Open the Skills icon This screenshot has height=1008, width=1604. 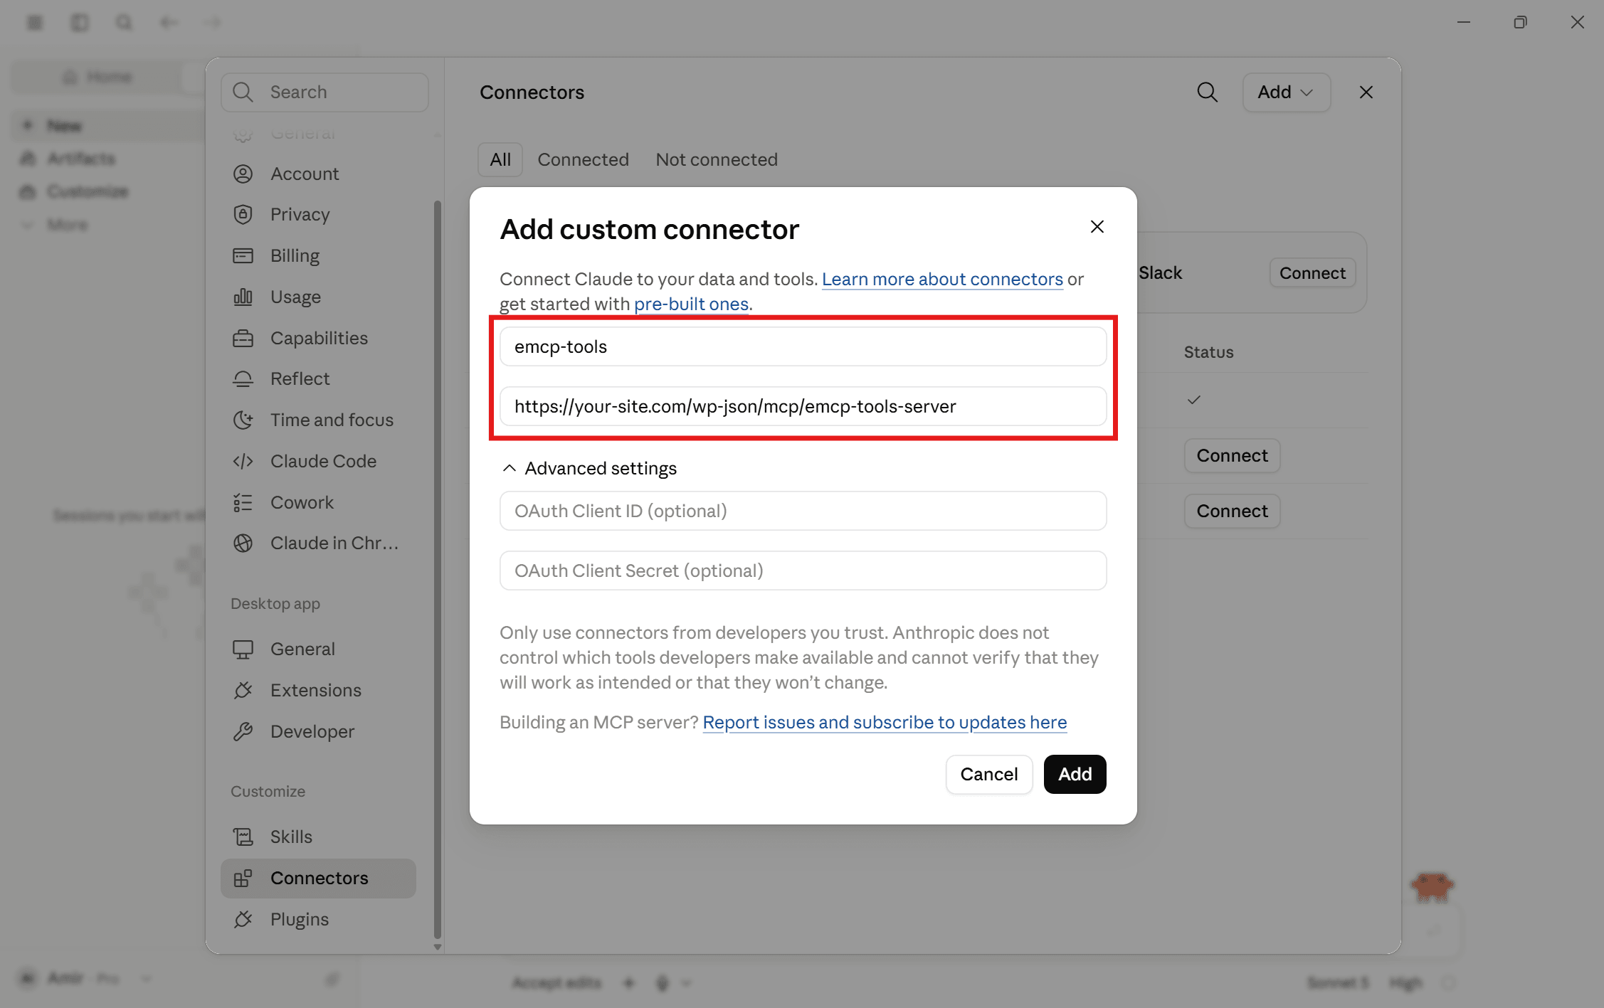243,837
